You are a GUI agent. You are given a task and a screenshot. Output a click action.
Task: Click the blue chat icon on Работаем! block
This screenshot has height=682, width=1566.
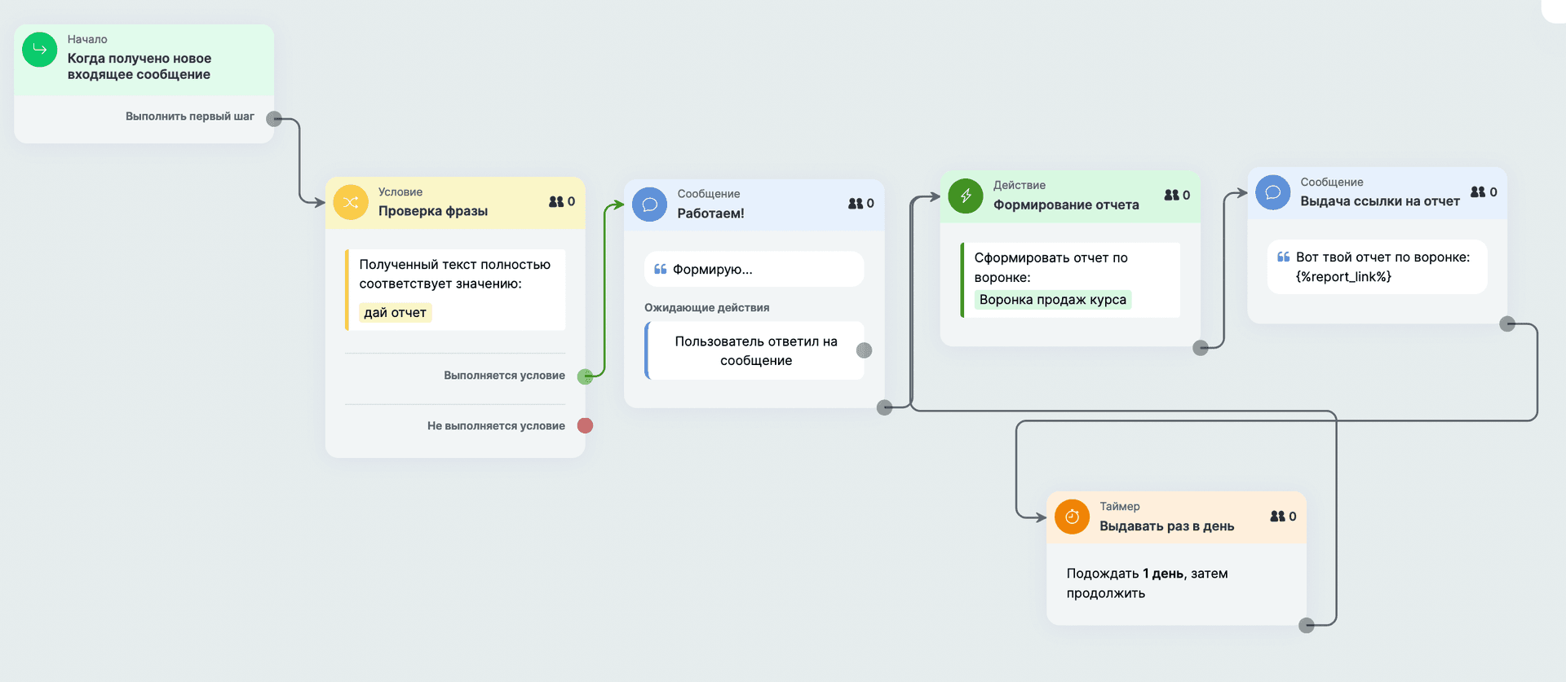[x=649, y=205]
